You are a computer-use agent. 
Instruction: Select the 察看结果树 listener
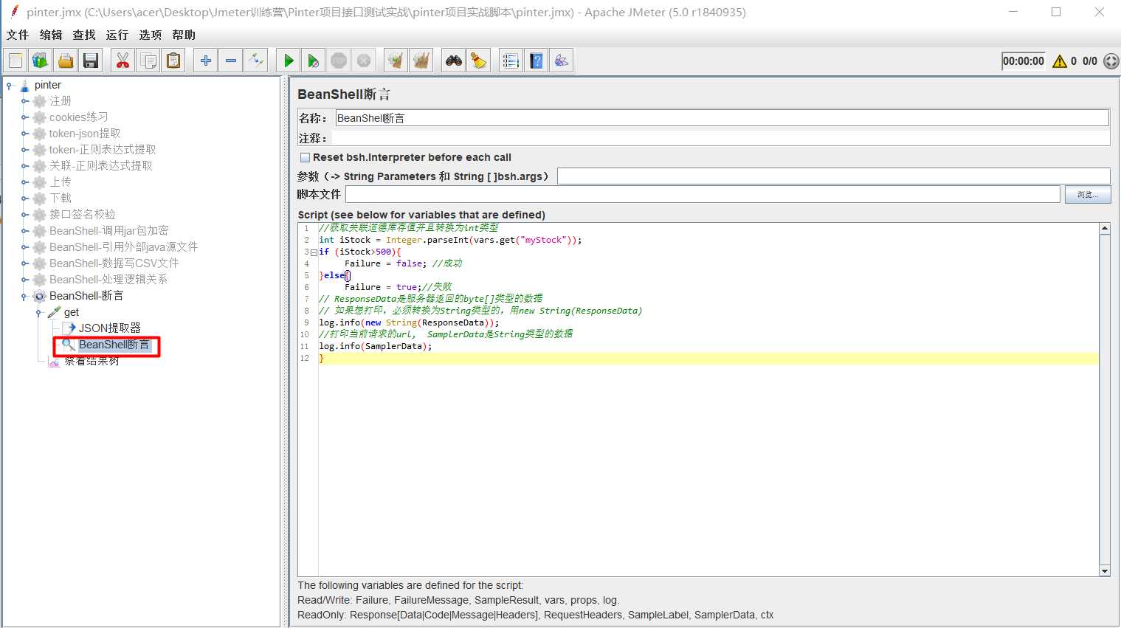tap(91, 361)
